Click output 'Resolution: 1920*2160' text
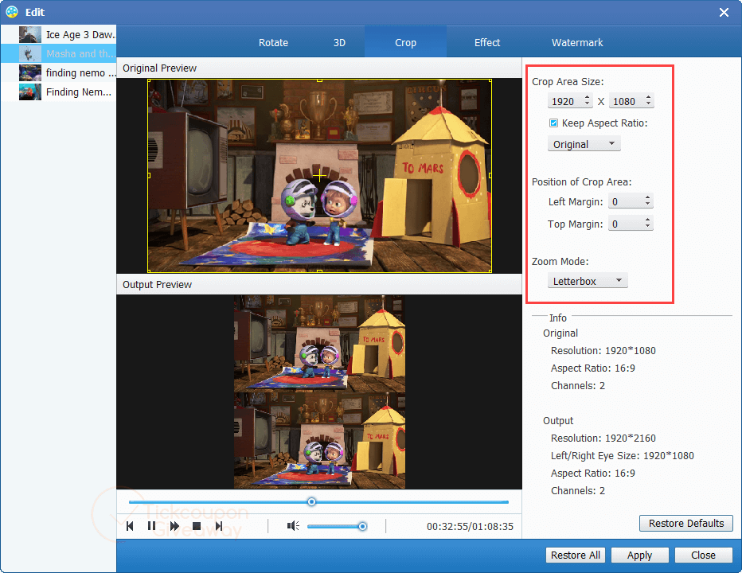This screenshot has height=573, width=742. 603,439
